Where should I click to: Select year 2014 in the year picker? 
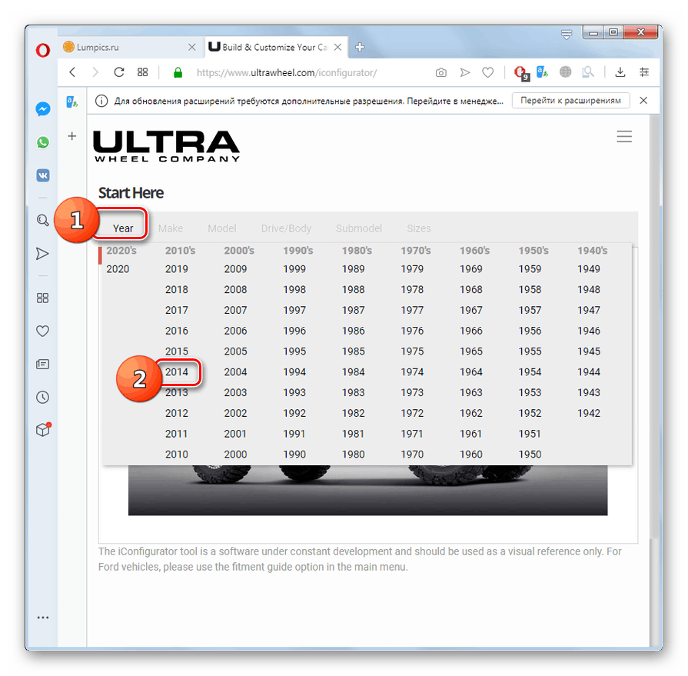click(177, 371)
